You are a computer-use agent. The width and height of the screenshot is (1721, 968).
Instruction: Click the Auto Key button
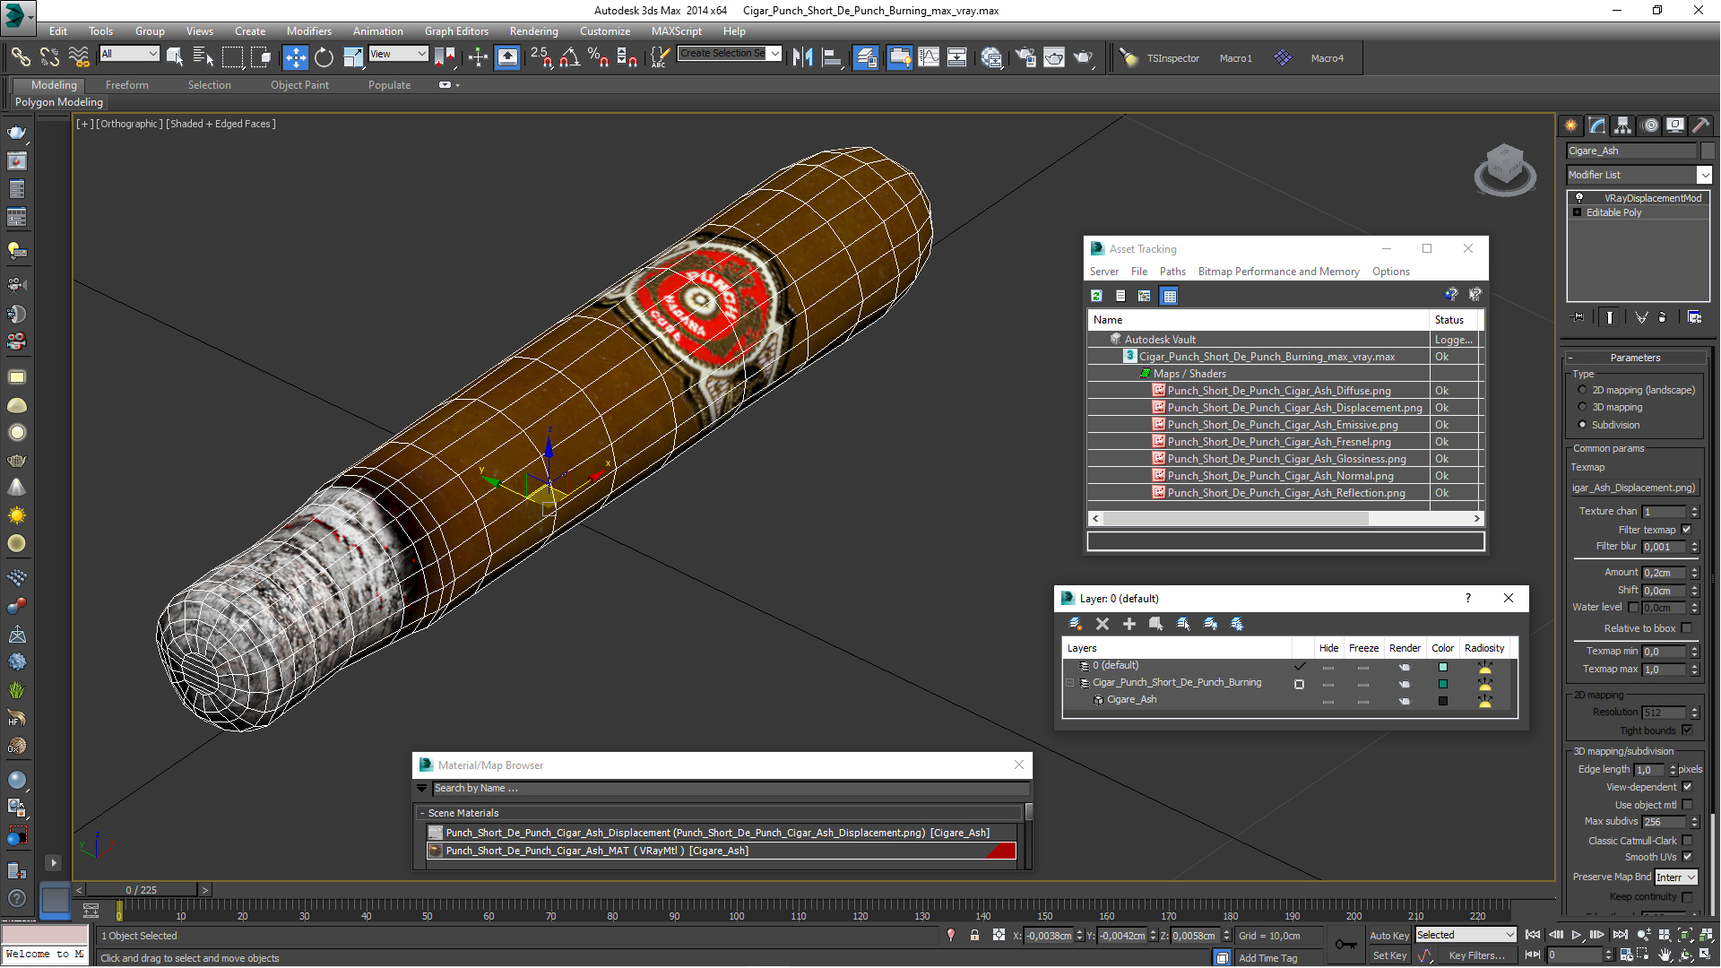coord(1388,935)
